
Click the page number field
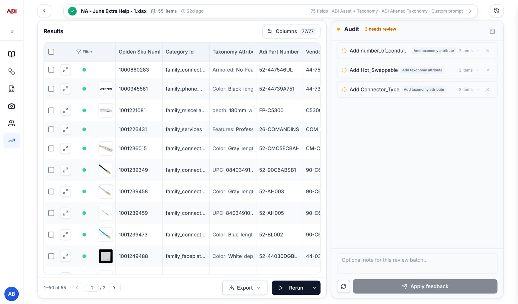point(92,288)
